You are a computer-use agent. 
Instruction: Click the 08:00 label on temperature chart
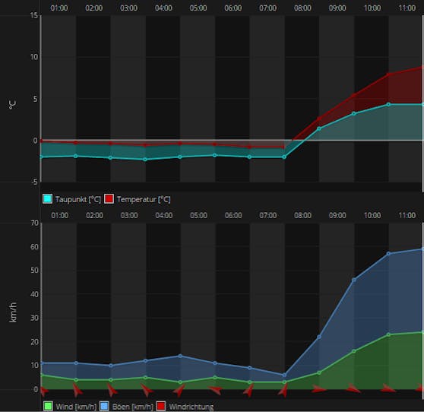pyautogui.click(x=302, y=8)
